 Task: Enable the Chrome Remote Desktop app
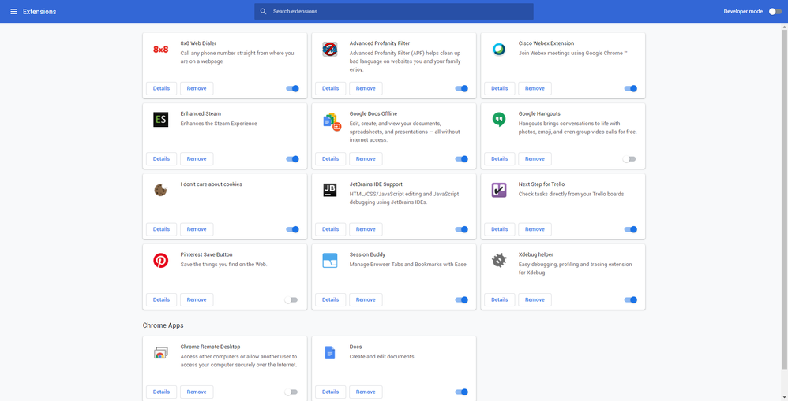coord(291,392)
